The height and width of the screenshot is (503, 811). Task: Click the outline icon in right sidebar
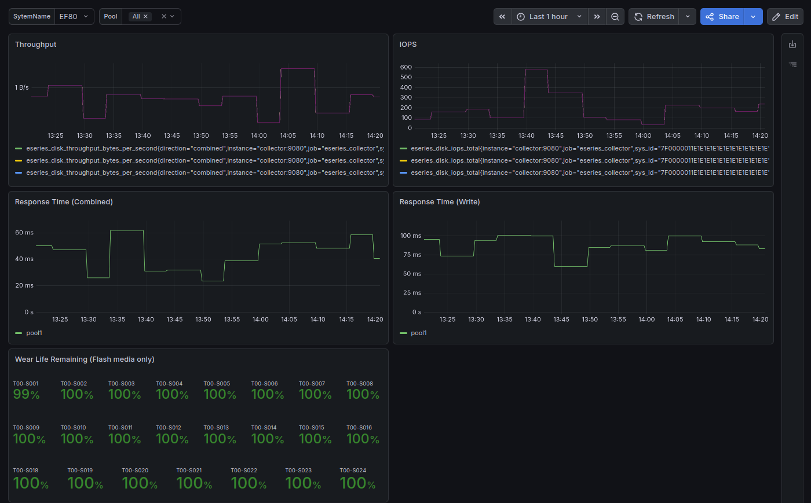click(792, 65)
